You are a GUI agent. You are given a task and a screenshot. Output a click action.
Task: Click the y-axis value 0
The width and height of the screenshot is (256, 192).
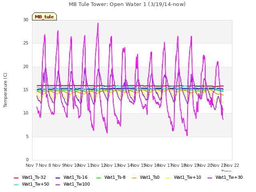coord(27,160)
